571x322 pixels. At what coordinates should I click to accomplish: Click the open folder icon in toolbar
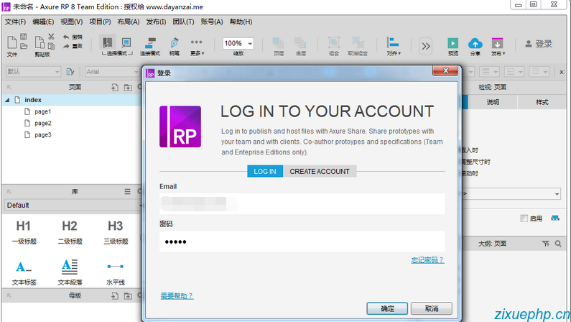click(x=23, y=46)
